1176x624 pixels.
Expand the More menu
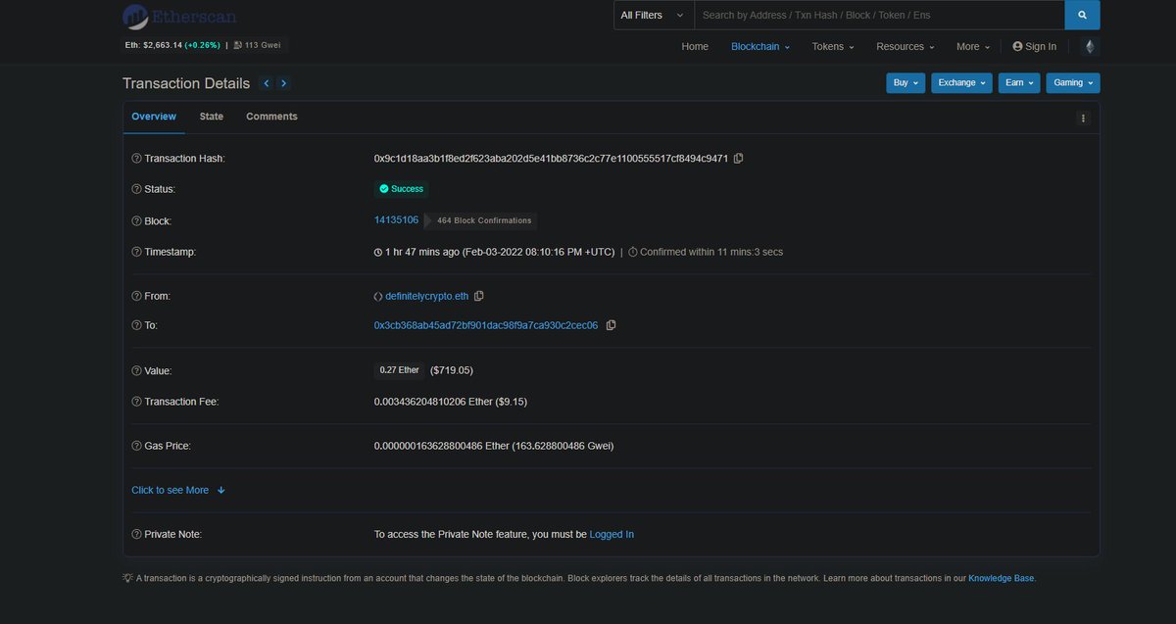point(973,46)
